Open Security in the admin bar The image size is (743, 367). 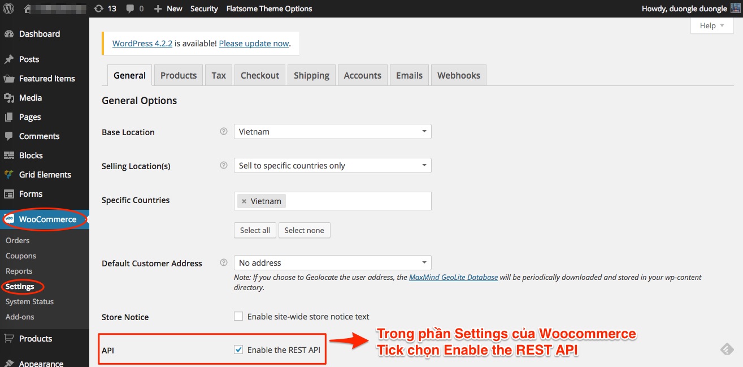click(x=204, y=8)
